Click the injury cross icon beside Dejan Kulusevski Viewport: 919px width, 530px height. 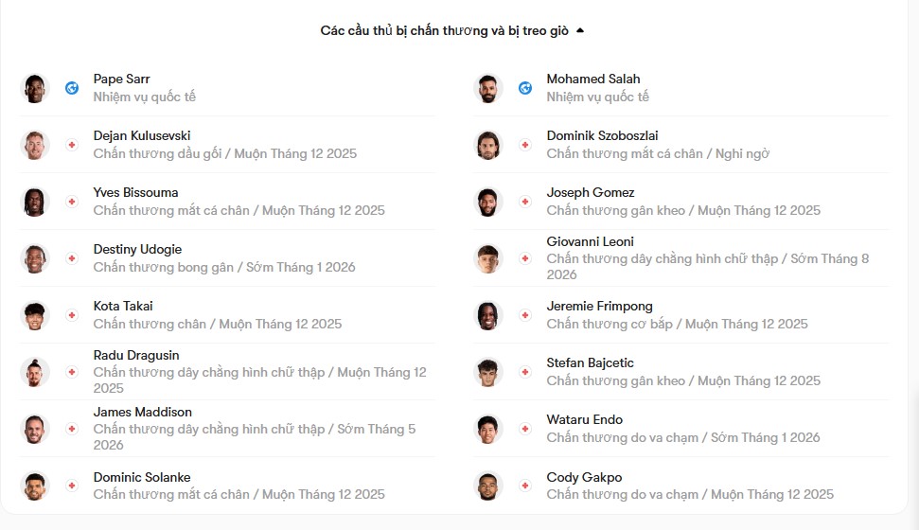pos(72,145)
